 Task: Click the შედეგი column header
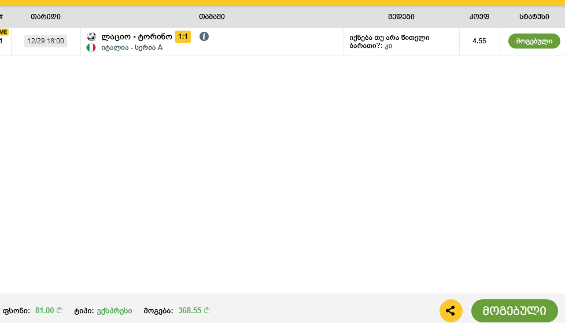[401, 17]
